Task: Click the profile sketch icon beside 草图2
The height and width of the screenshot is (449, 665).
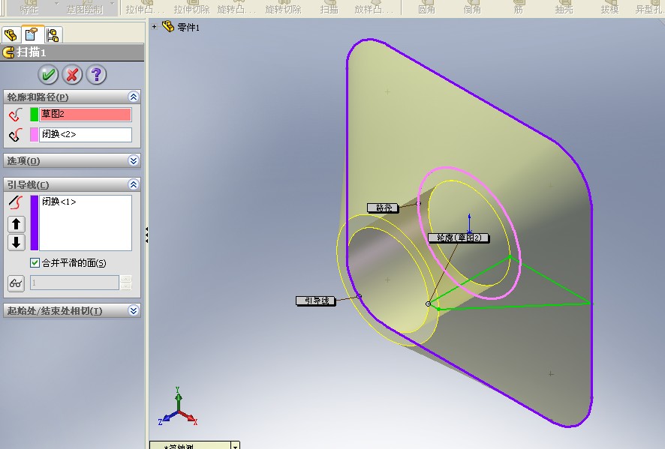Action: click(16, 115)
